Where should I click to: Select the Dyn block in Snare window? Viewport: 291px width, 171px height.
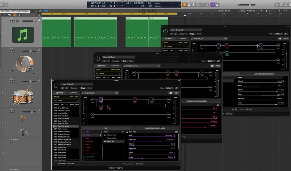(x=152, y=100)
